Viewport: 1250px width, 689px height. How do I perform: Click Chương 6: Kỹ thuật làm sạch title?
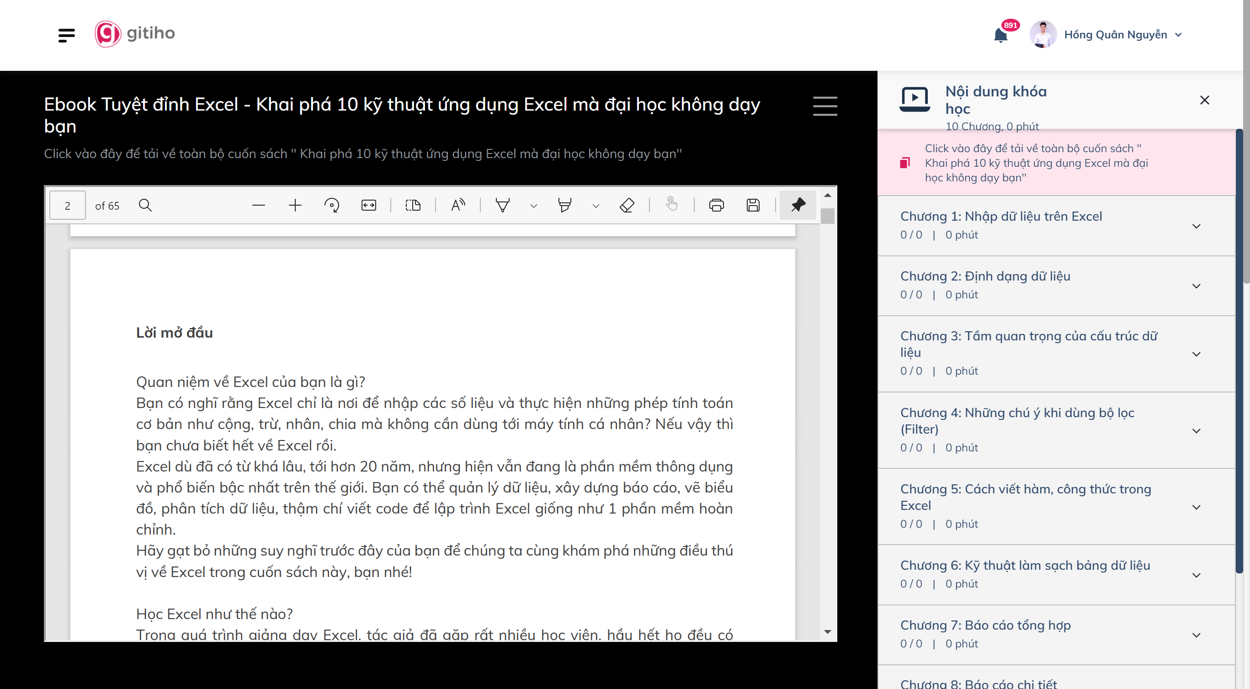point(1025,565)
